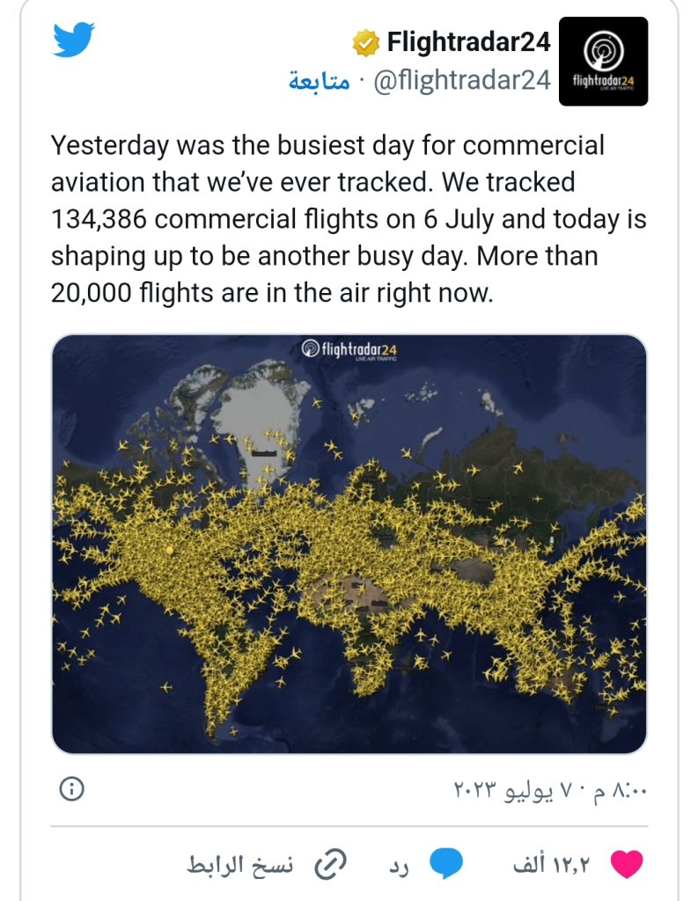Click the tweet text starting with Yesterday
The height and width of the screenshot is (901, 698).
pos(349,219)
